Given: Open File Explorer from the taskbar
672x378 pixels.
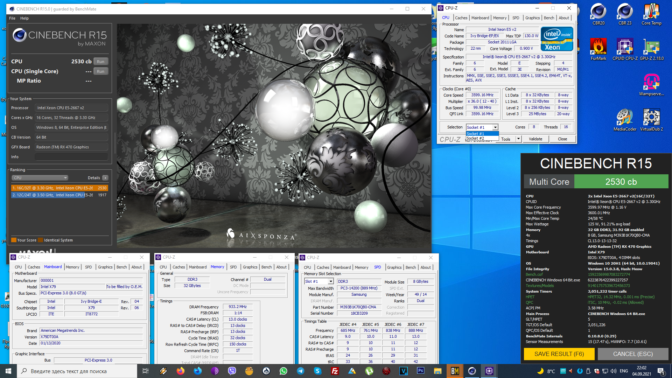Looking at the screenshot, I should 438,371.
